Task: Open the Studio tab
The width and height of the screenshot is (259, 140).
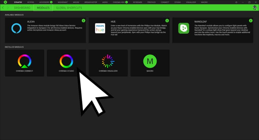Action: tap(178, 2)
